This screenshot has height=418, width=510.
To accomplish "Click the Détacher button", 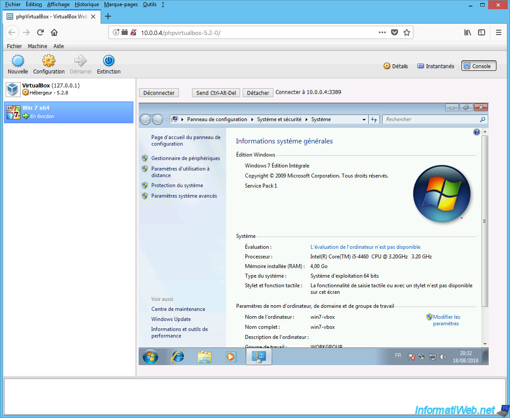I will pos(258,93).
